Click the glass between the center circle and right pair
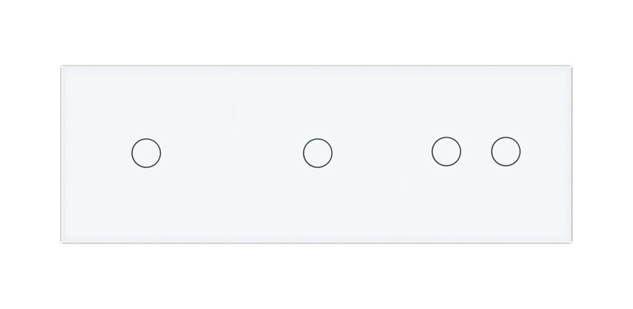The height and width of the screenshot is (309, 633). pyautogui.click(x=382, y=153)
